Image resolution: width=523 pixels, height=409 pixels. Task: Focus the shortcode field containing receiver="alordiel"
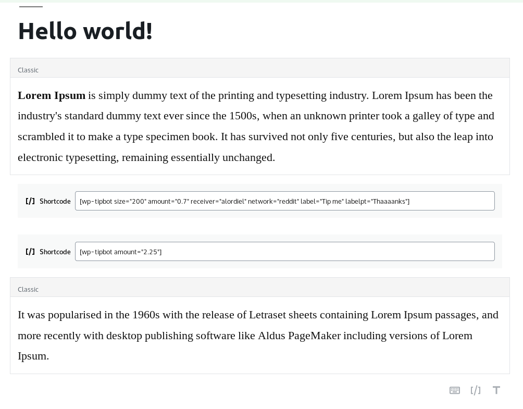284,201
